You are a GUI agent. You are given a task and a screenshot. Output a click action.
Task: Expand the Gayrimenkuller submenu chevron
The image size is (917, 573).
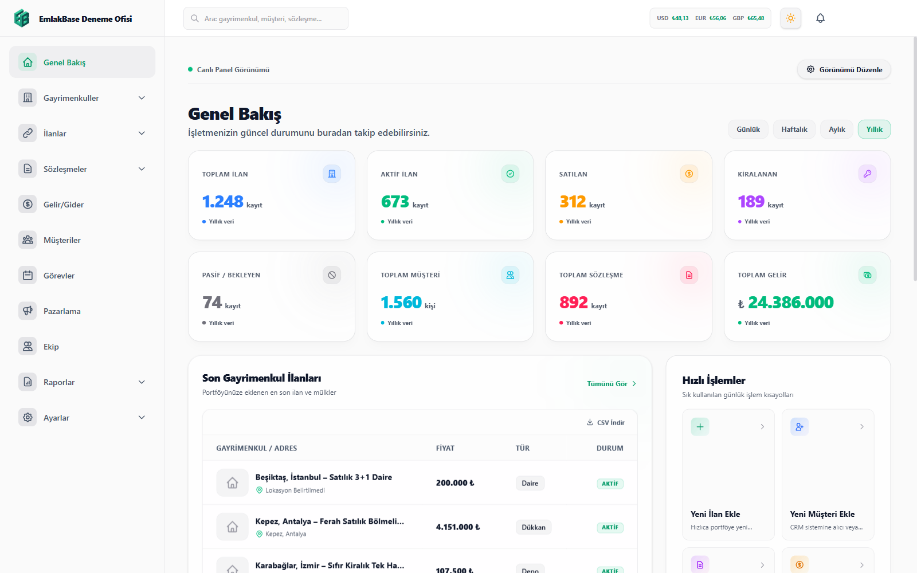click(x=142, y=98)
